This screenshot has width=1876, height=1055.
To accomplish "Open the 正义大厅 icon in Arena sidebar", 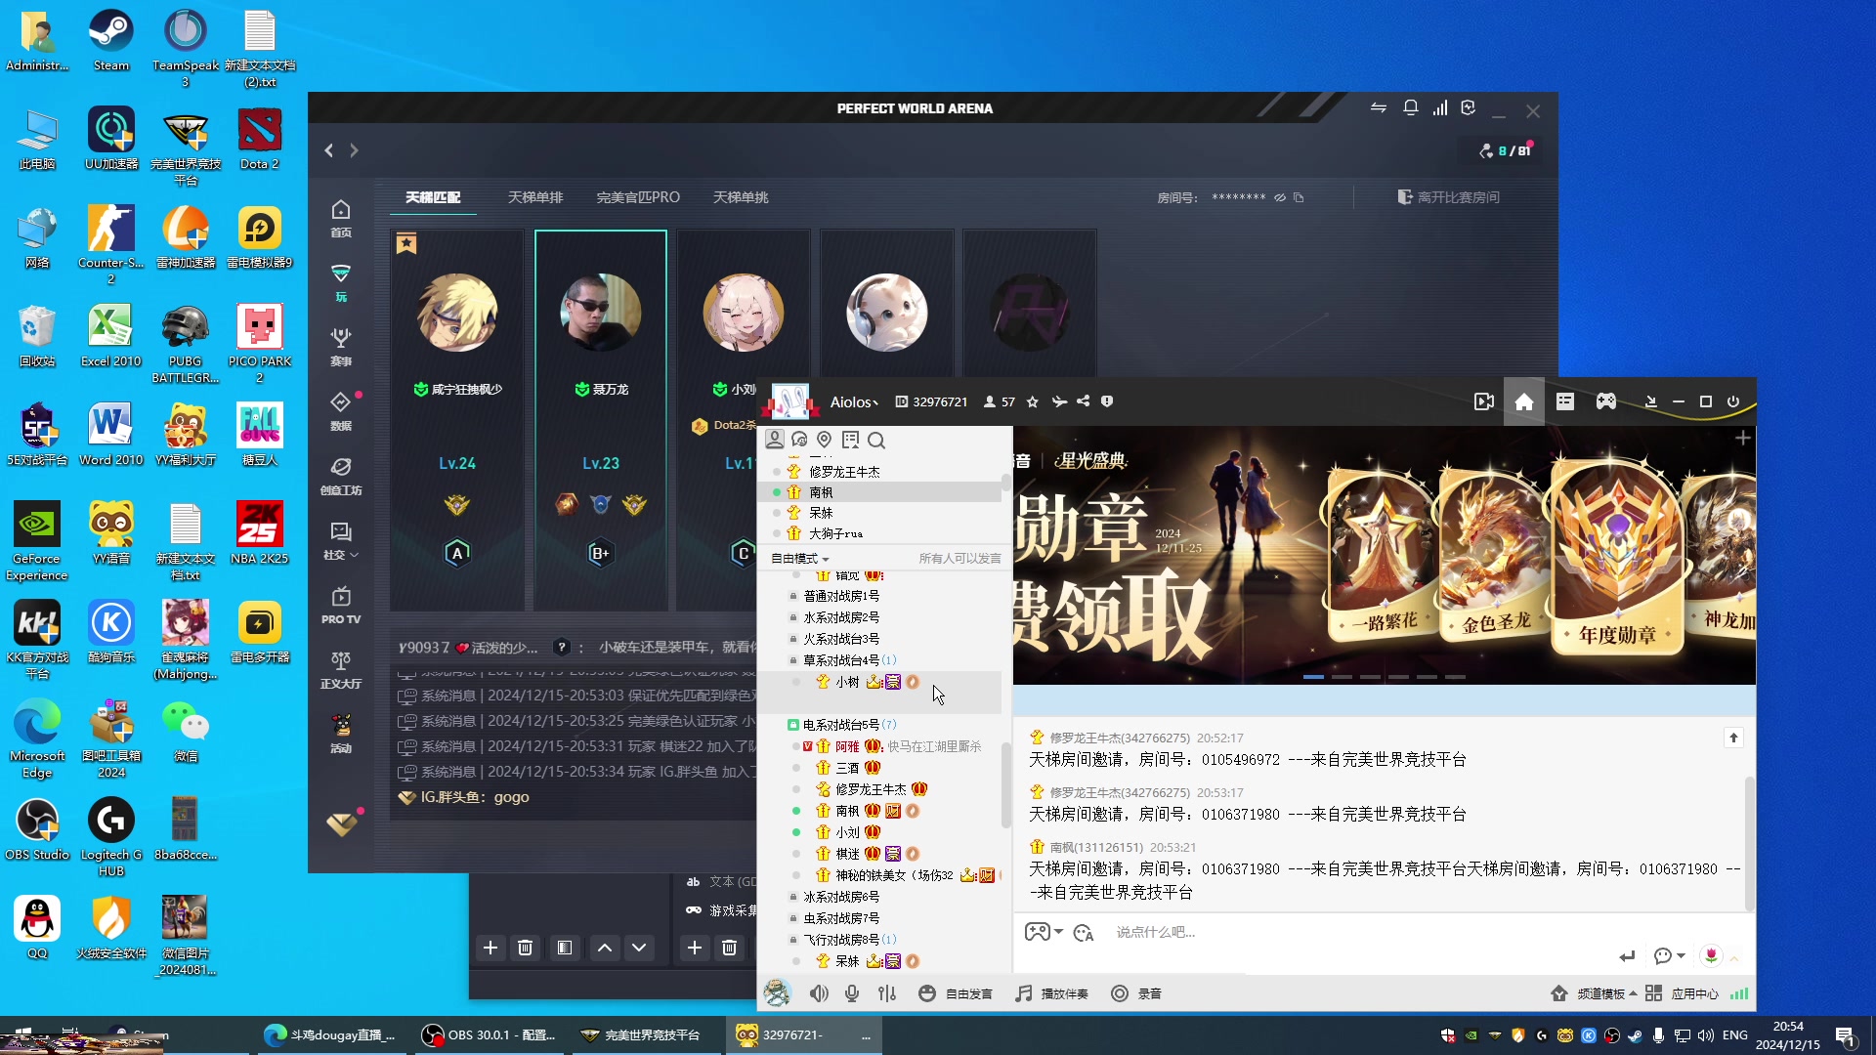I will coord(340,669).
